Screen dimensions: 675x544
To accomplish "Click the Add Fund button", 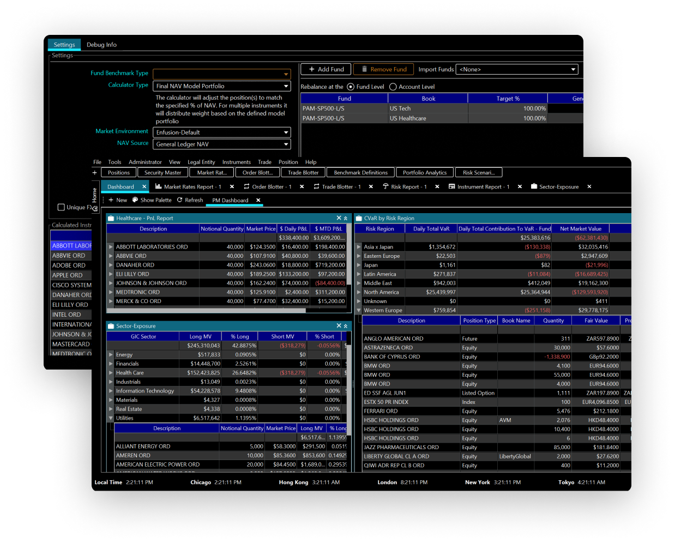I will (326, 69).
